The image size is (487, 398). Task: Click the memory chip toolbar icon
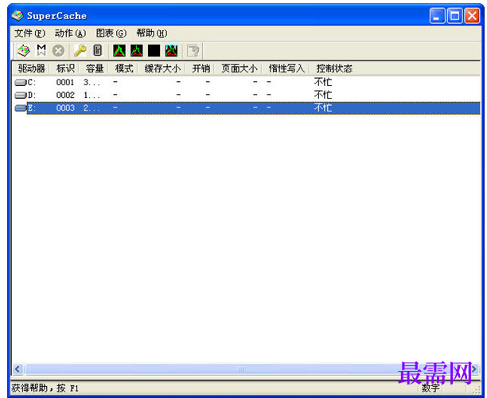pos(98,50)
